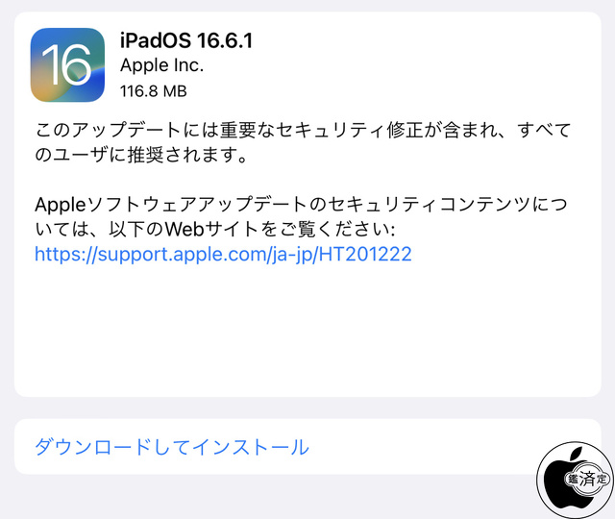
Task: Click the 116.8 MB size label
Action: coord(154,91)
